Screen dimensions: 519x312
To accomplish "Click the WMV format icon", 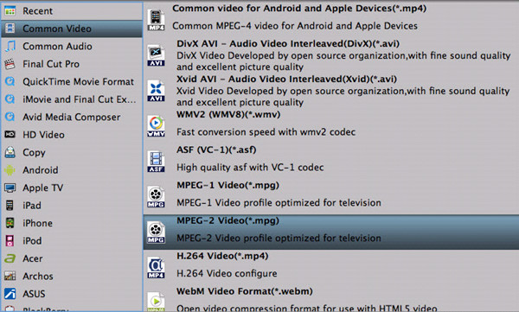I will [156, 126].
